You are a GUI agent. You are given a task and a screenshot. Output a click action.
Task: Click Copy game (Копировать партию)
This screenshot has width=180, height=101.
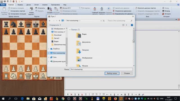pos(17,11)
